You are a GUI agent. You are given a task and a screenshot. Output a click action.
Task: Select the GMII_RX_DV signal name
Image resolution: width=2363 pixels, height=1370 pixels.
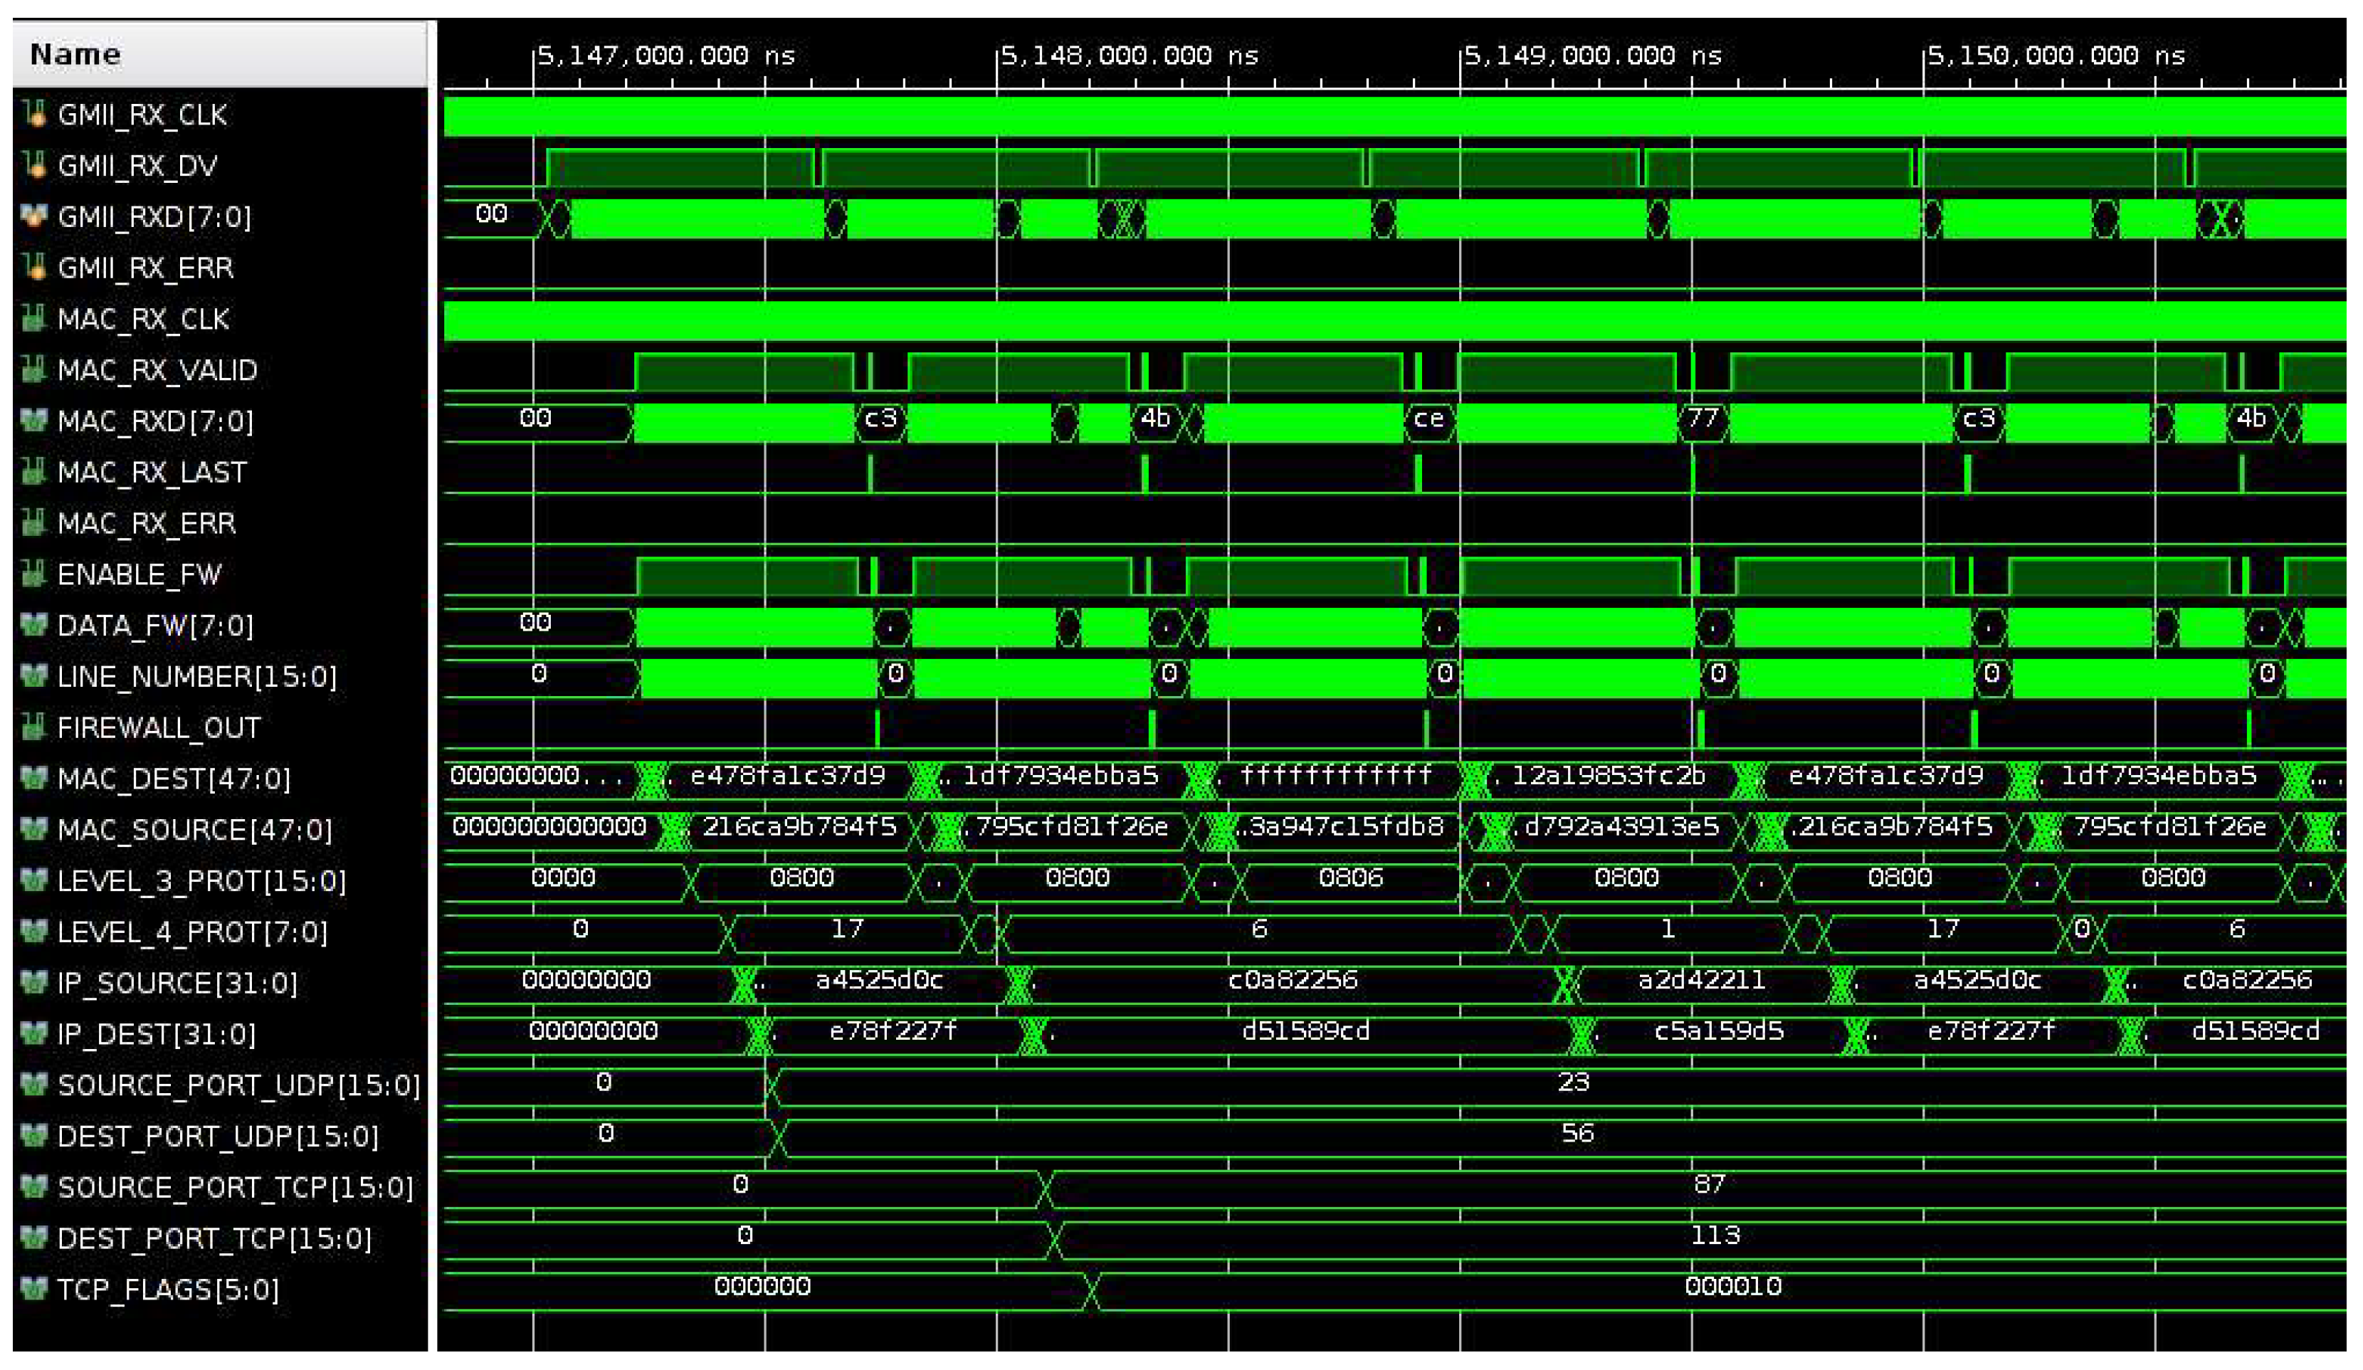(137, 166)
